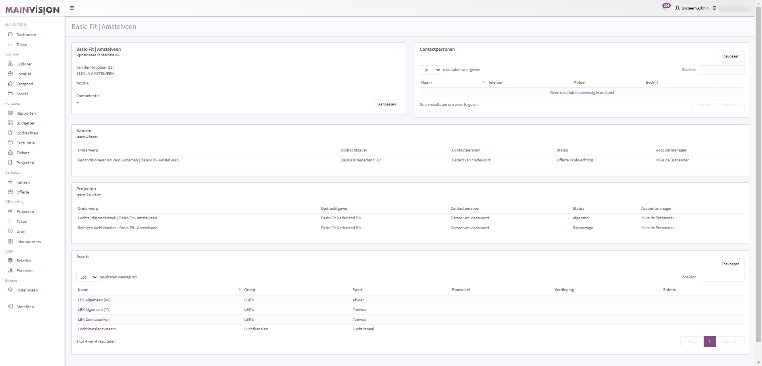The height and width of the screenshot is (366, 762).
Task: Click the Assets search input field
Action: [x=721, y=277]
